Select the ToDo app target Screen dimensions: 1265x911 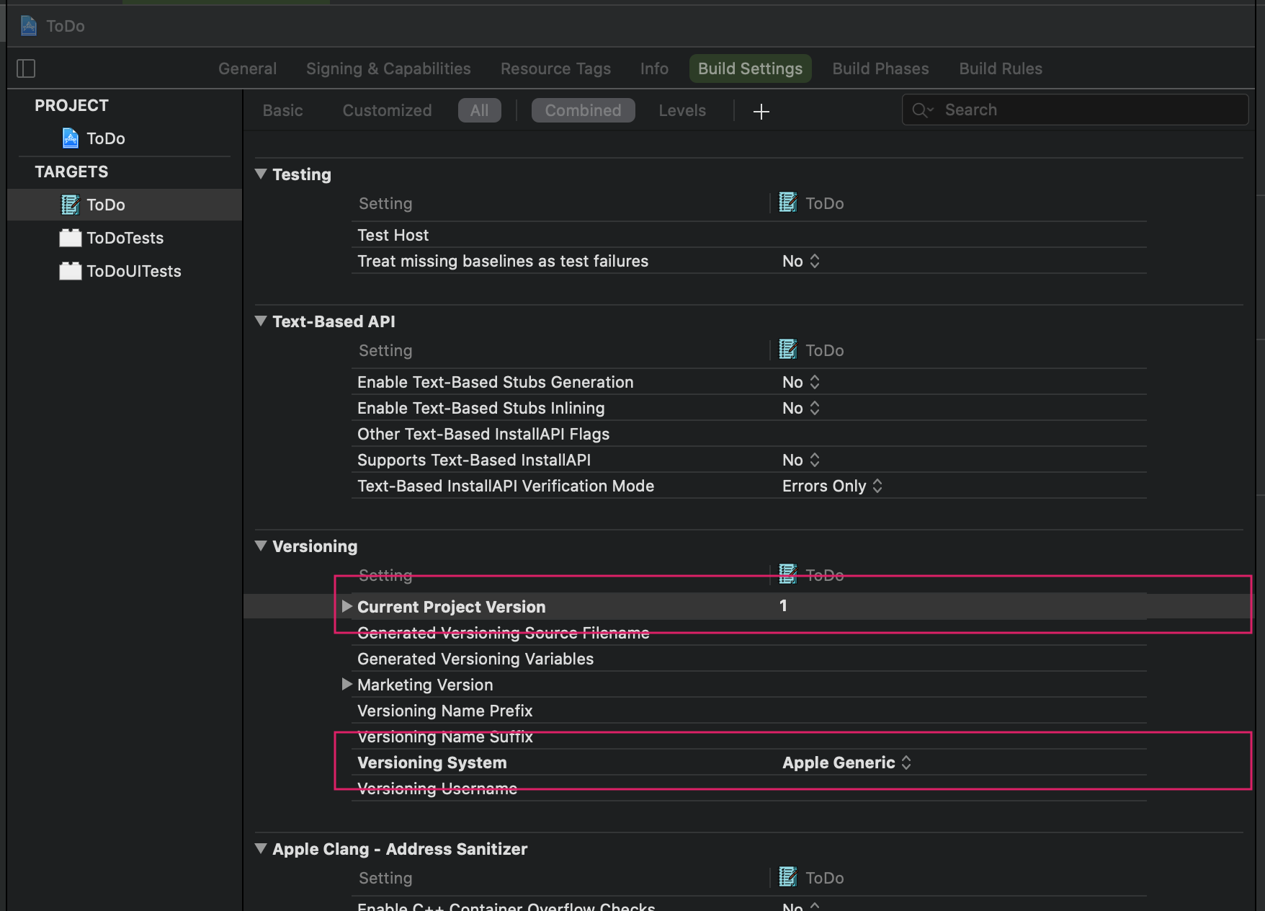[x=125, y=205]
